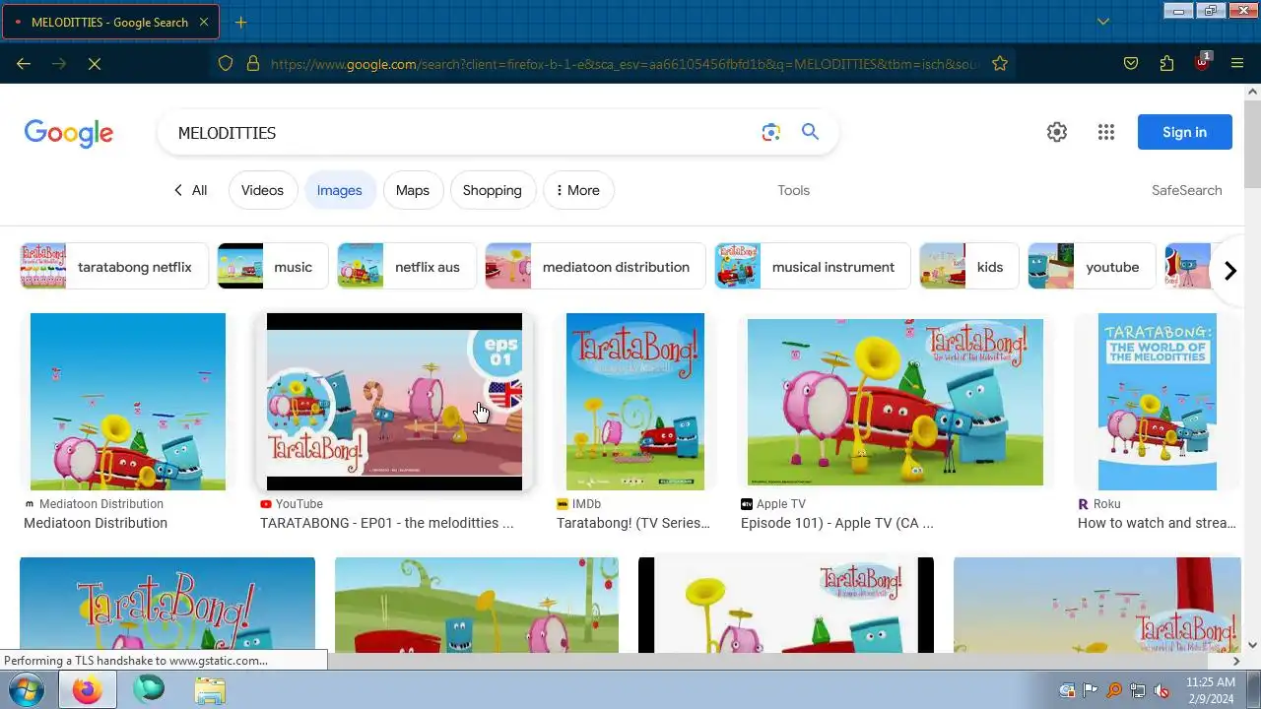Screen dimensions: 1261x709
Task: Open Google quick settings gear
Action: tap(1057, 132)
